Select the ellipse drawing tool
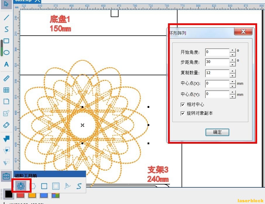The width and height of the screenshot is (265, 204). pos(6,52)
